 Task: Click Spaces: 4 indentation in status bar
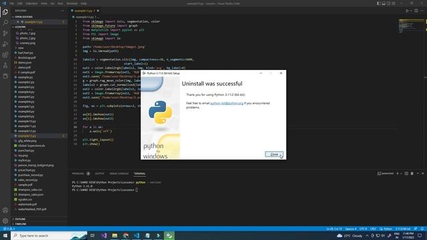[x=351, y=229]
